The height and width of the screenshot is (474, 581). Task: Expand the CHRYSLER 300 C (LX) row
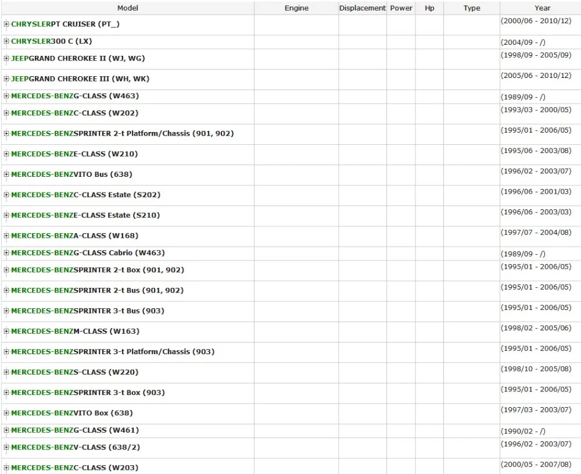click(x=6, y=41)
